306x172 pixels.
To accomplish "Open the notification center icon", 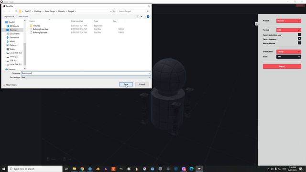I will tap(301, 169).
